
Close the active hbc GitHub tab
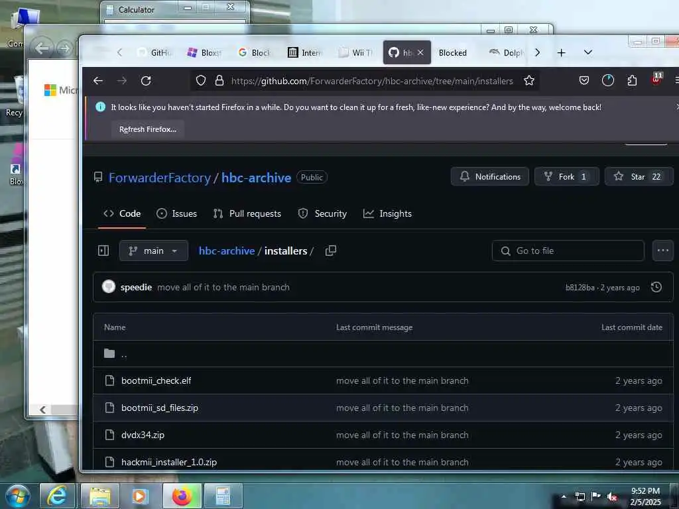coord(420,53)
